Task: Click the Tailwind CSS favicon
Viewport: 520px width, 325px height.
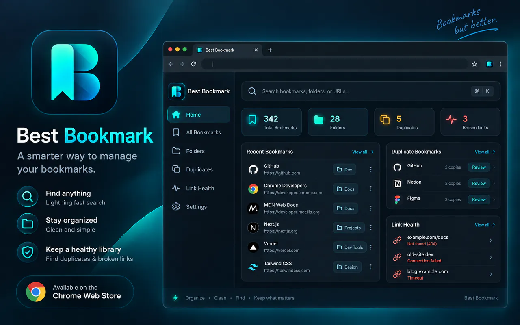Action: click(x=253, y=267)
